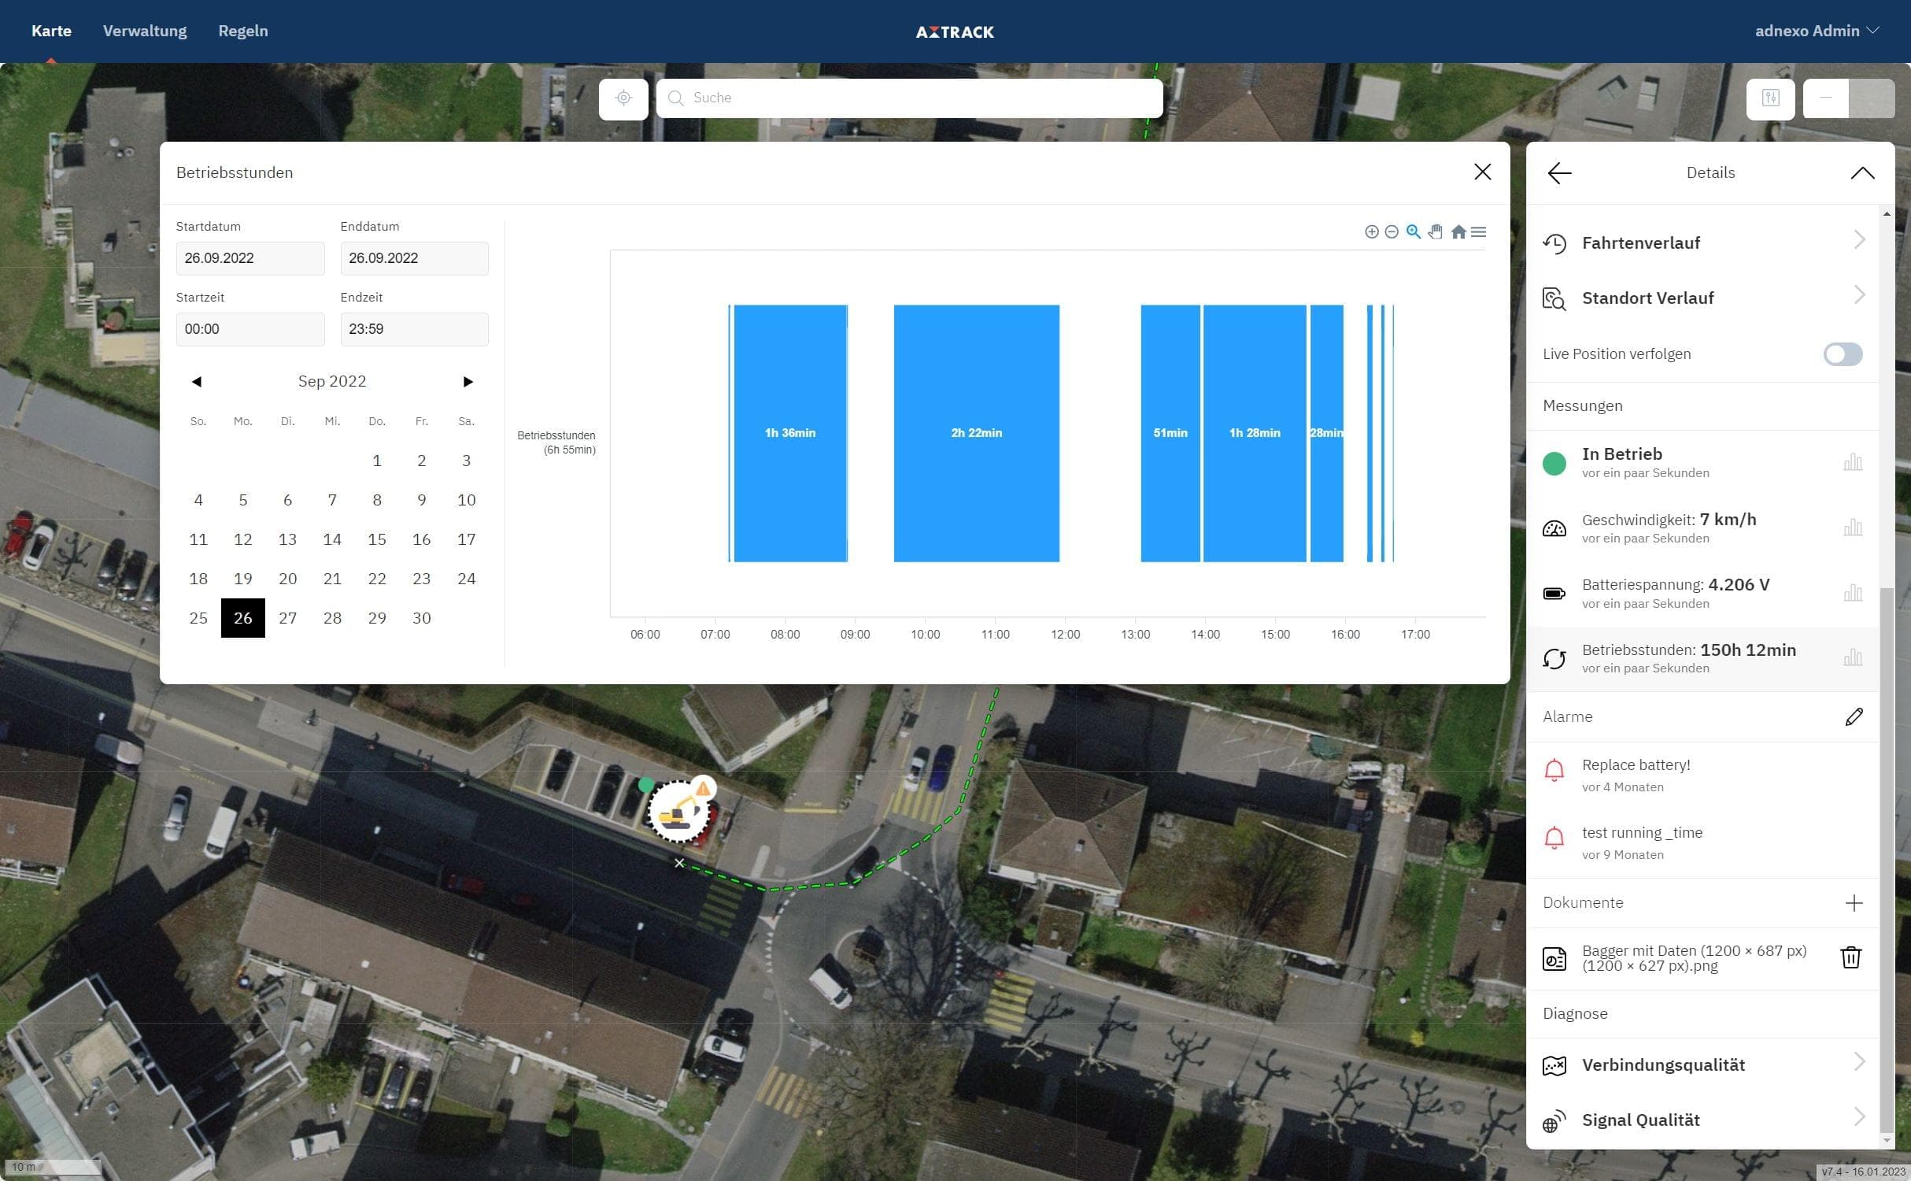Click the warning triangle on excavator marker
1911x1181 pixels.
click(703, 787)
